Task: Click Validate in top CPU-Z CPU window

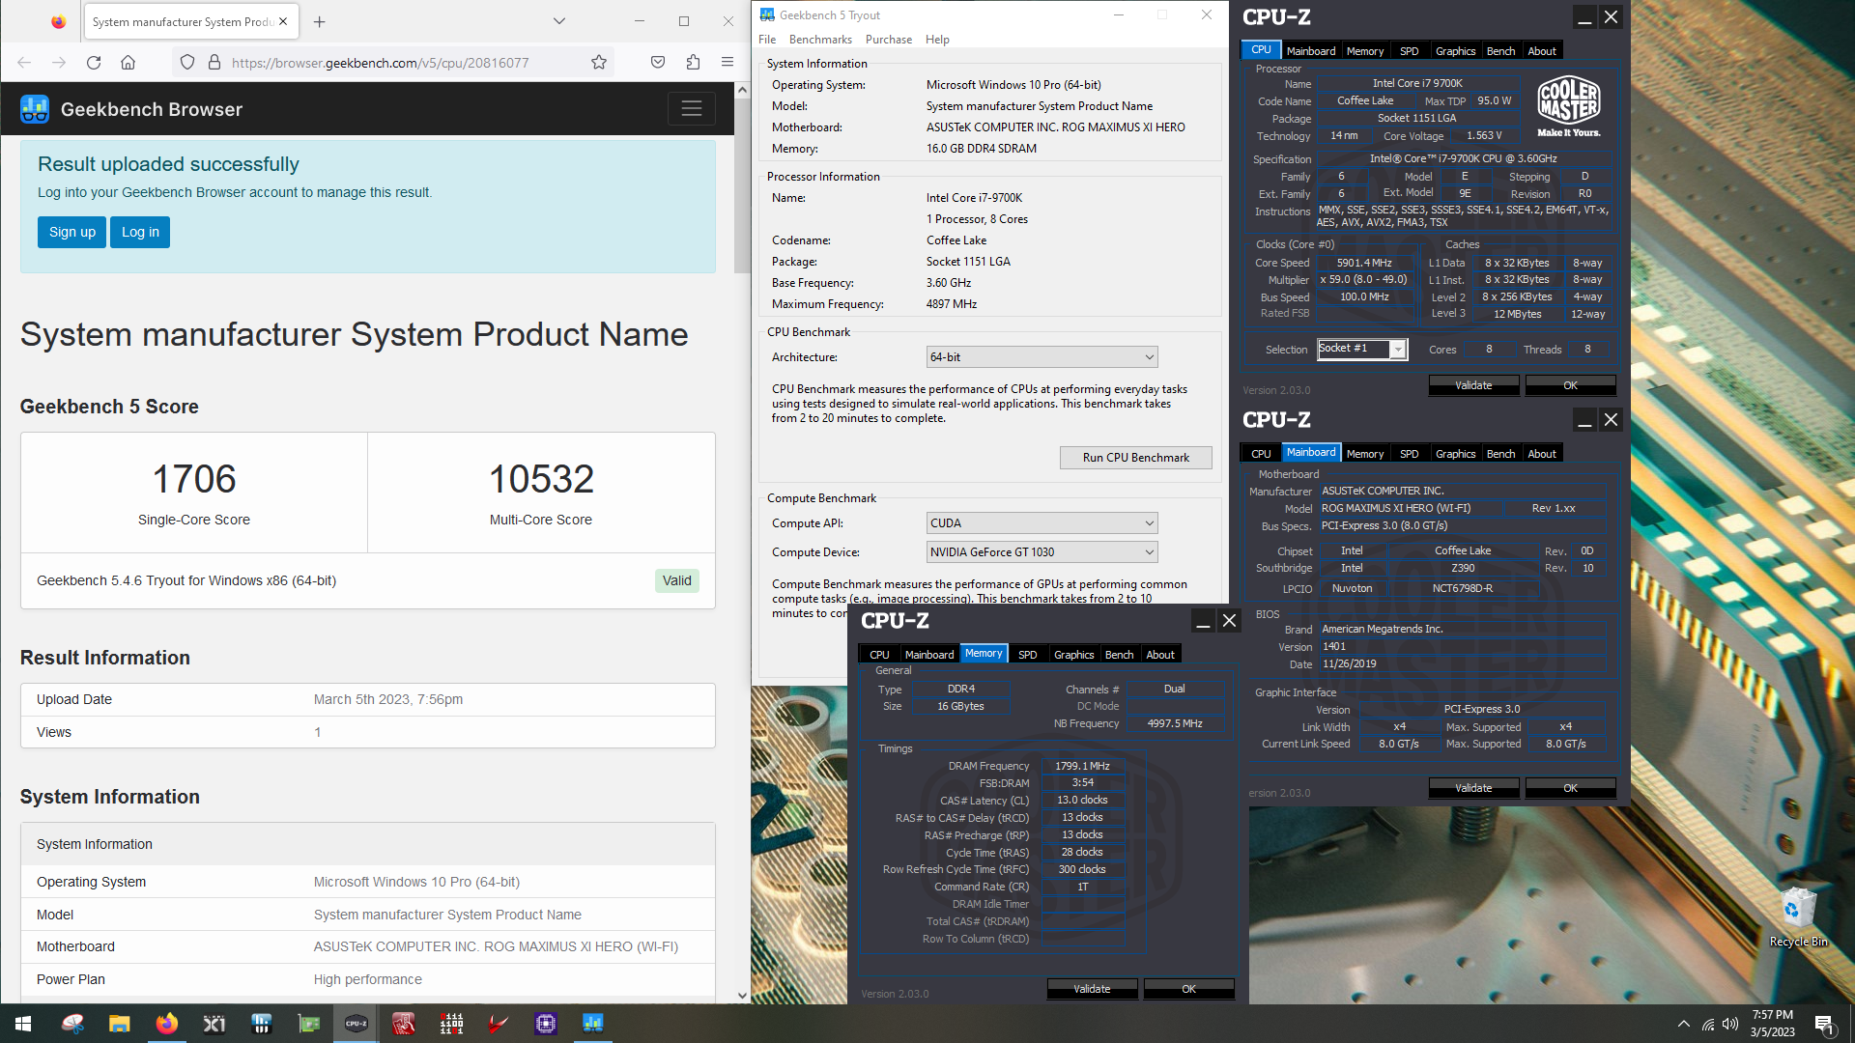Action: [x=1473, y=385]
